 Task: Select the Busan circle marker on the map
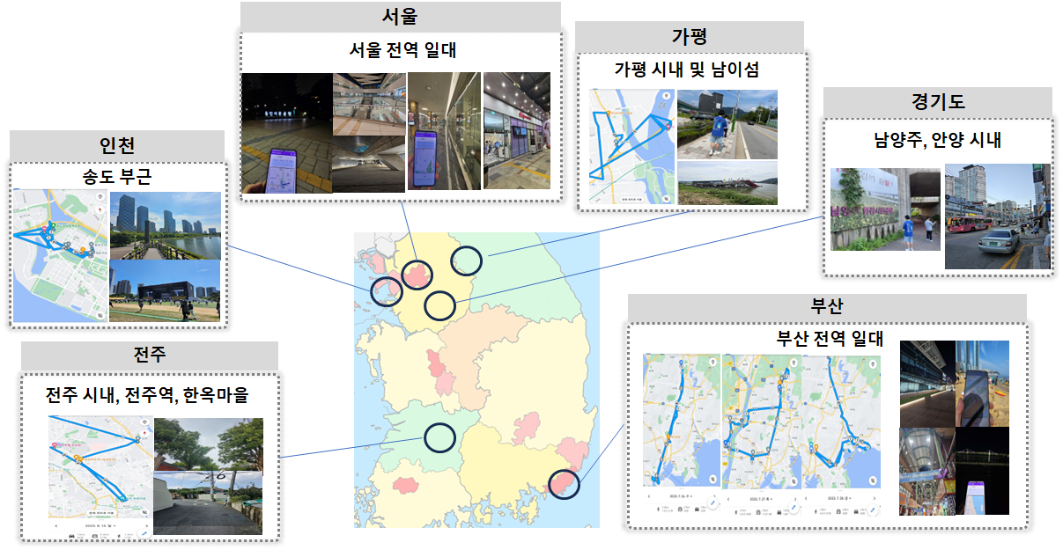coord(565,485)
